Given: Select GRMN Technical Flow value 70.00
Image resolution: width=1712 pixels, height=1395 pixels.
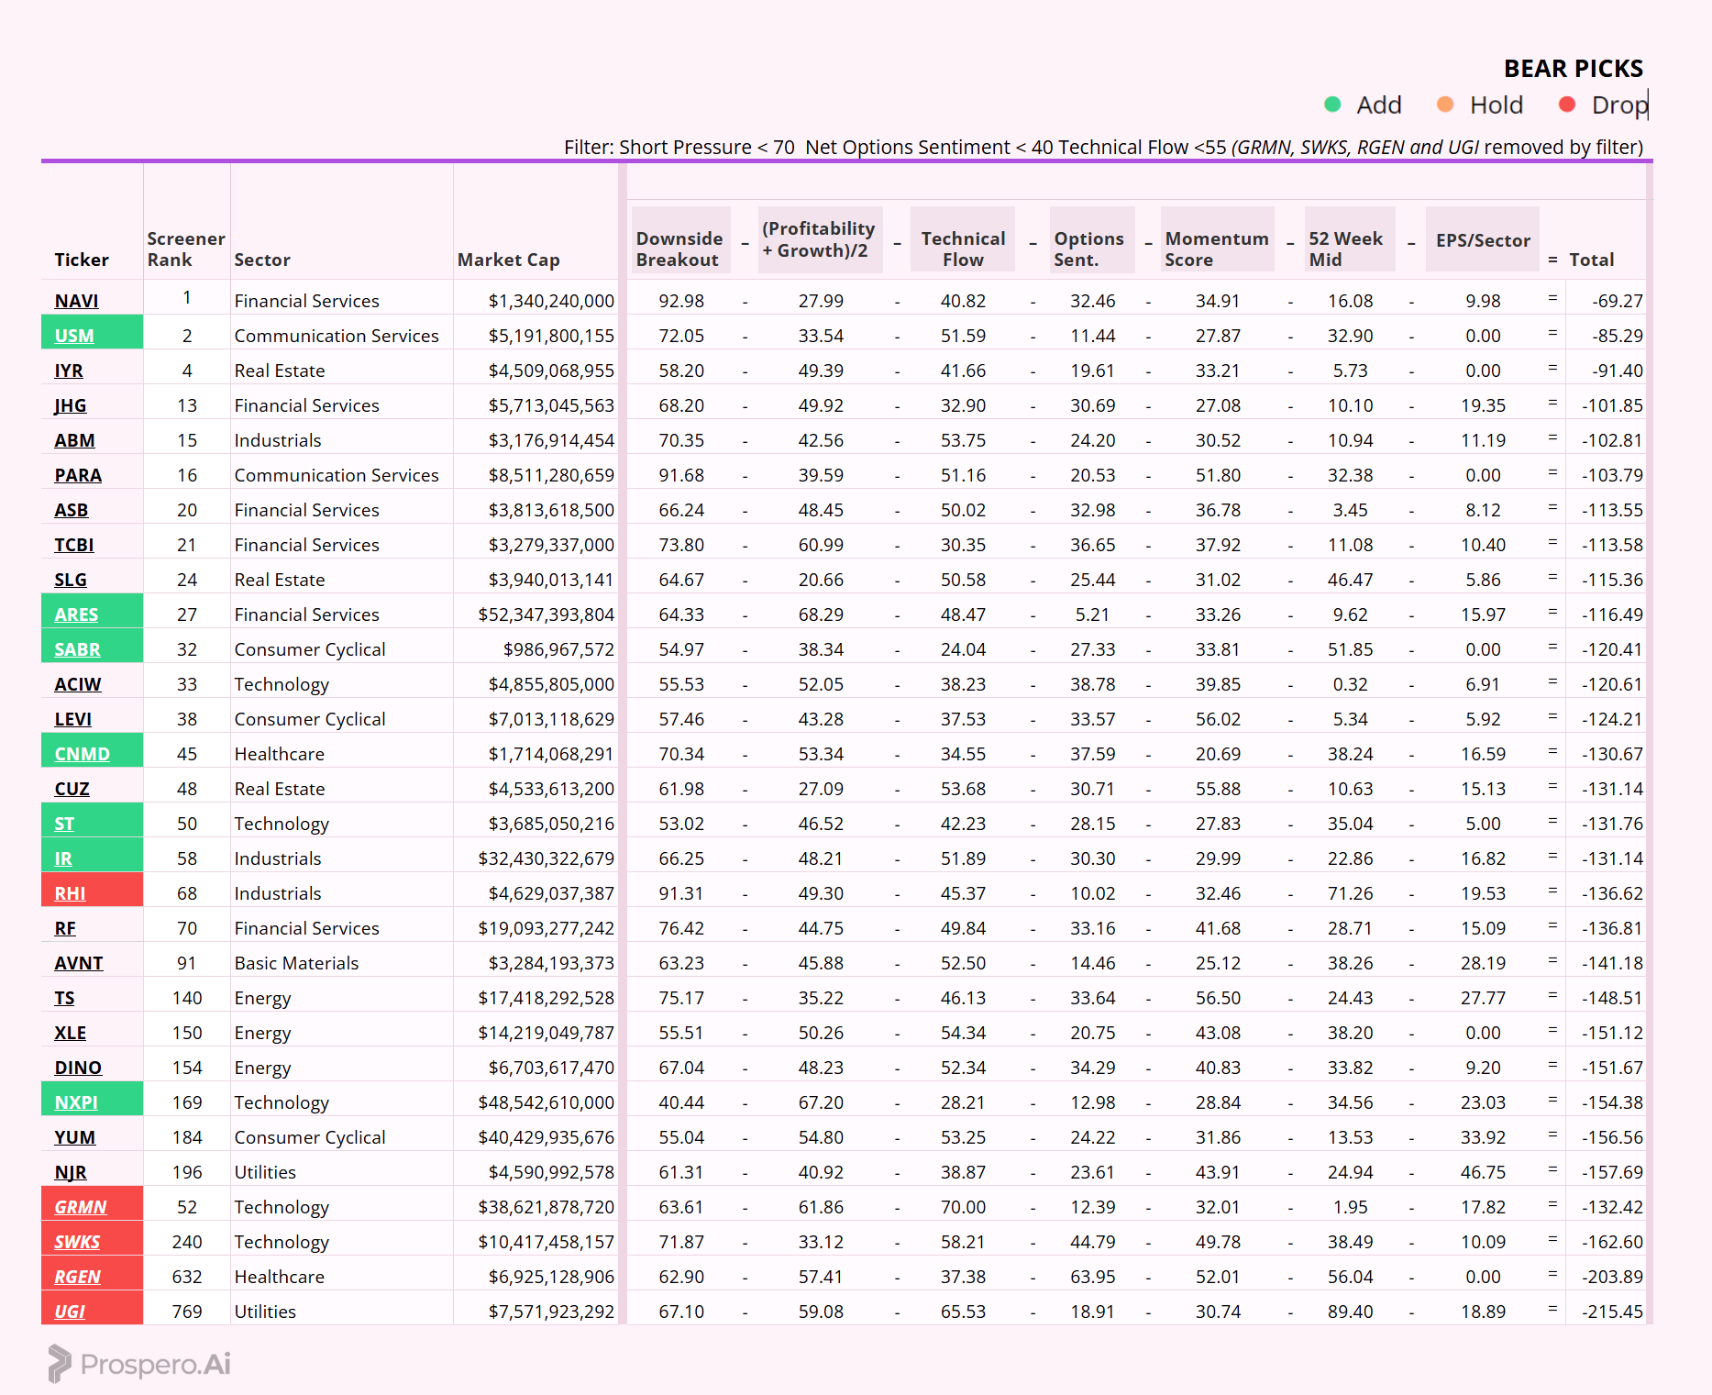Looking at the screenshot, I should (963, 1207).
